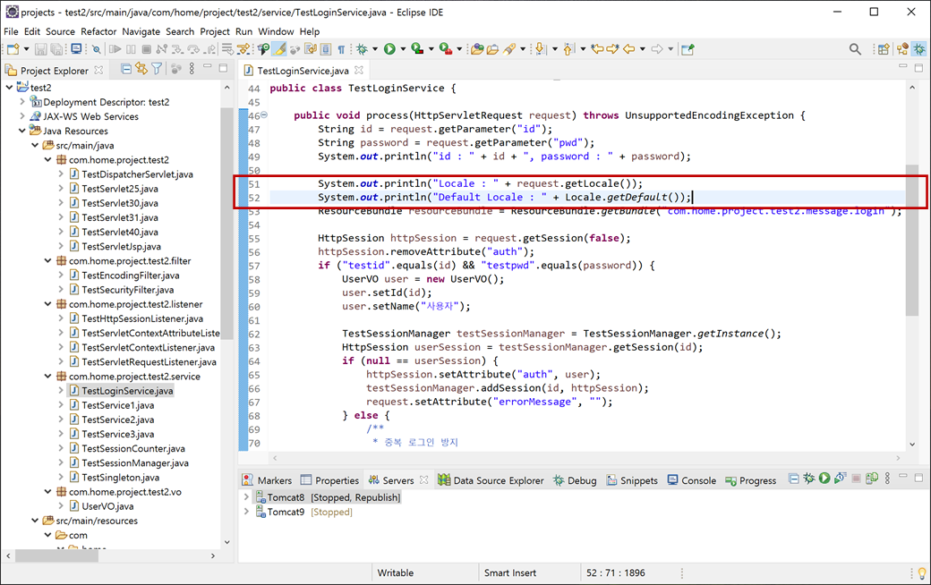Minimize the Project Explorer view
The height and width of the screenshot is (585, 931).
point(207,67)
